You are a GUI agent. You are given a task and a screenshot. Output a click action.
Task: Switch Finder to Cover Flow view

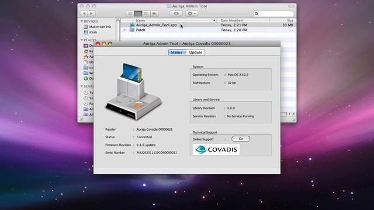[x=154, y=13]
